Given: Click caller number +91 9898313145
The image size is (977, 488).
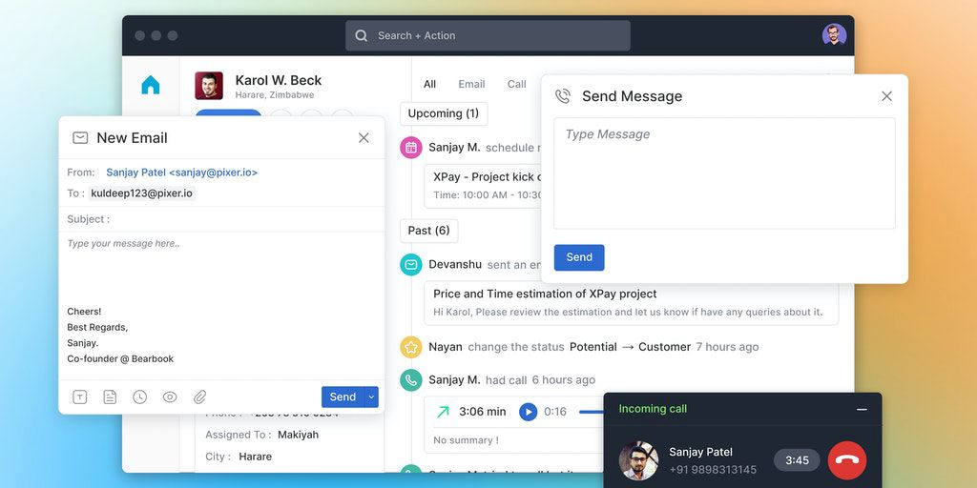Looking at the screenshot, I should (x=713, y=469).
